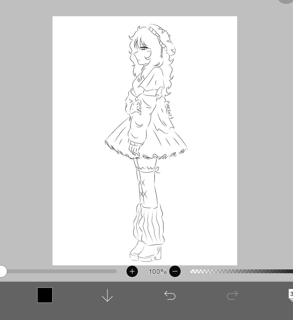Tap the 100% zoom indicator to reset view
Screen dimensions: 293x320
[x=157, y=271]
